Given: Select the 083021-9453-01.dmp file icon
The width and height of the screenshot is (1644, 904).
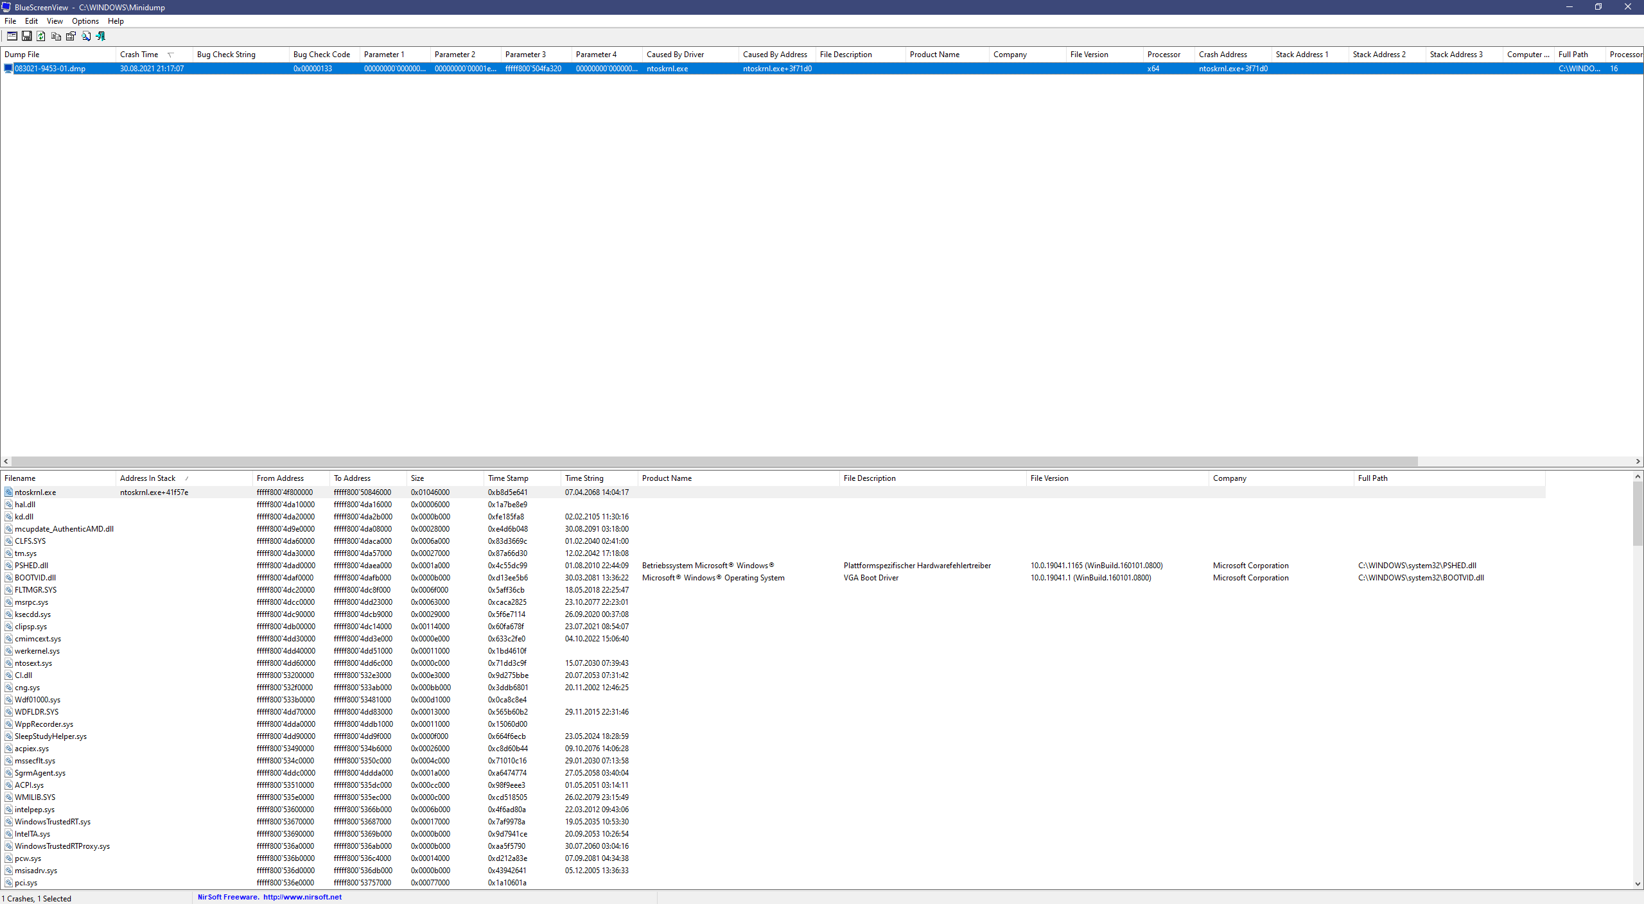Looking at the screenshot, I should coord(8,69).
